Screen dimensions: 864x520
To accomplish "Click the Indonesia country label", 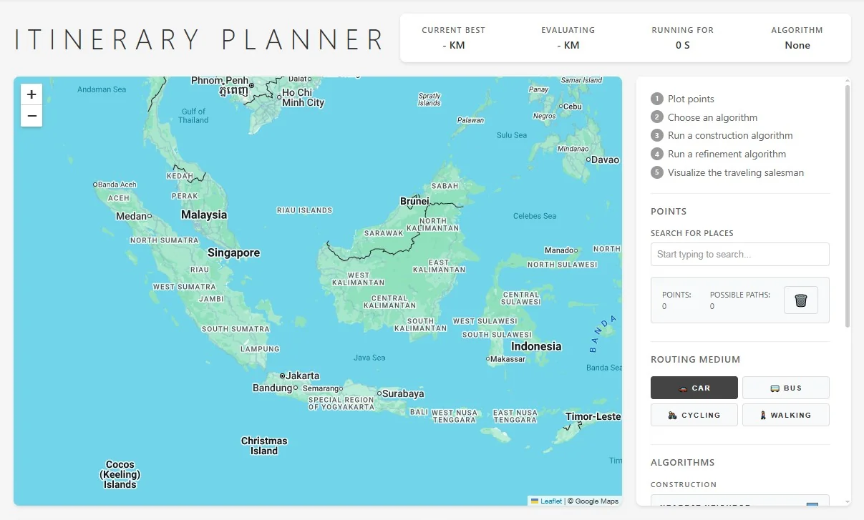I will click(x=536, y=346).
